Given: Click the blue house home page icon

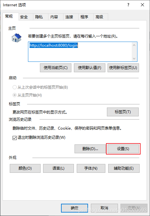Looking at the screenshot, I should click(16, 38).
